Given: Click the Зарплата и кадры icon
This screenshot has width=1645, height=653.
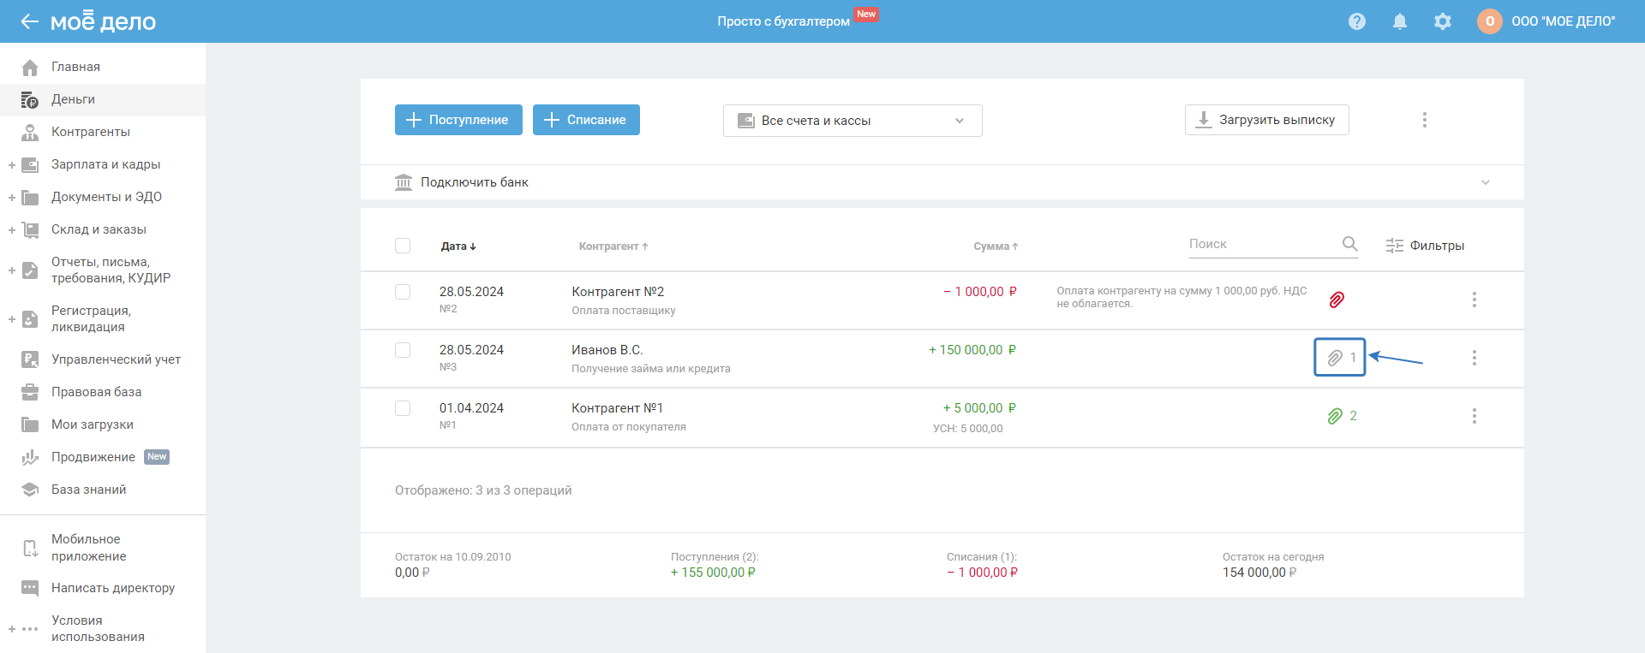Looking at the screenshot, I should [x=30, y=164].
